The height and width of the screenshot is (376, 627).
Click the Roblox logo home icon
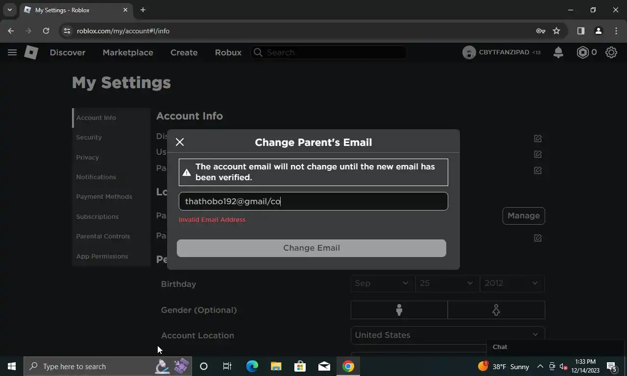(31, 52)
